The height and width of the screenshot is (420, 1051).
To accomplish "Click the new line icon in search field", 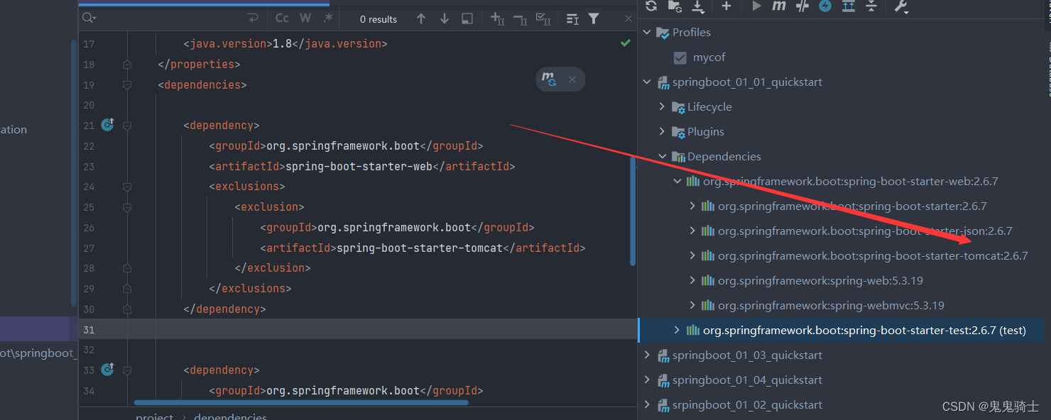I will [x=253, y=18].
